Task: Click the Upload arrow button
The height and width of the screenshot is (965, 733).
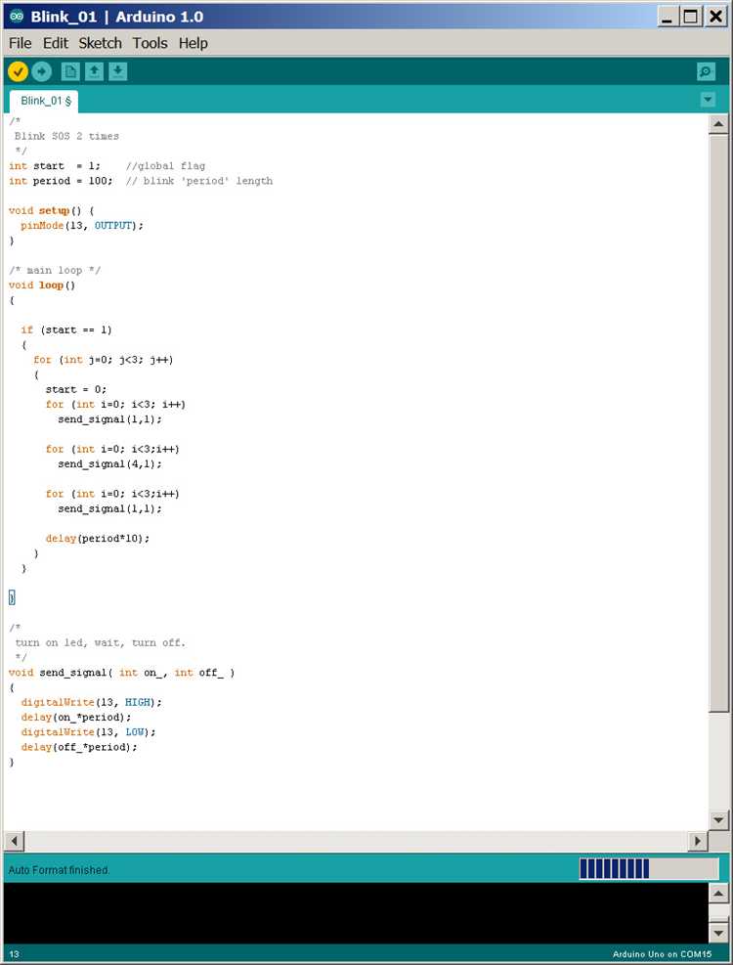Action: tap(41, 72)
